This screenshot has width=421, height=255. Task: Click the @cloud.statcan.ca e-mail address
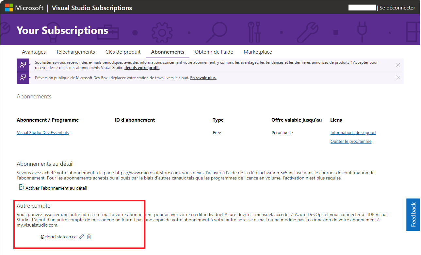pyautogui.click(x=58, y=237)
